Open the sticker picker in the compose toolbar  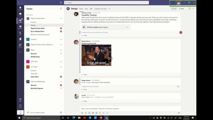pyautogui.click(x=97, y=113)
